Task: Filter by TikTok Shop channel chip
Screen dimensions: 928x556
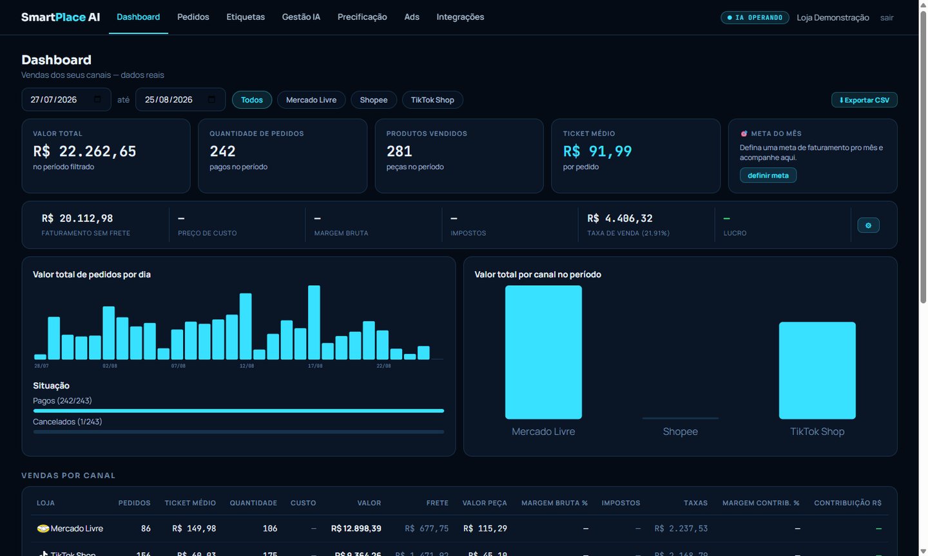Action: [432, 100]
